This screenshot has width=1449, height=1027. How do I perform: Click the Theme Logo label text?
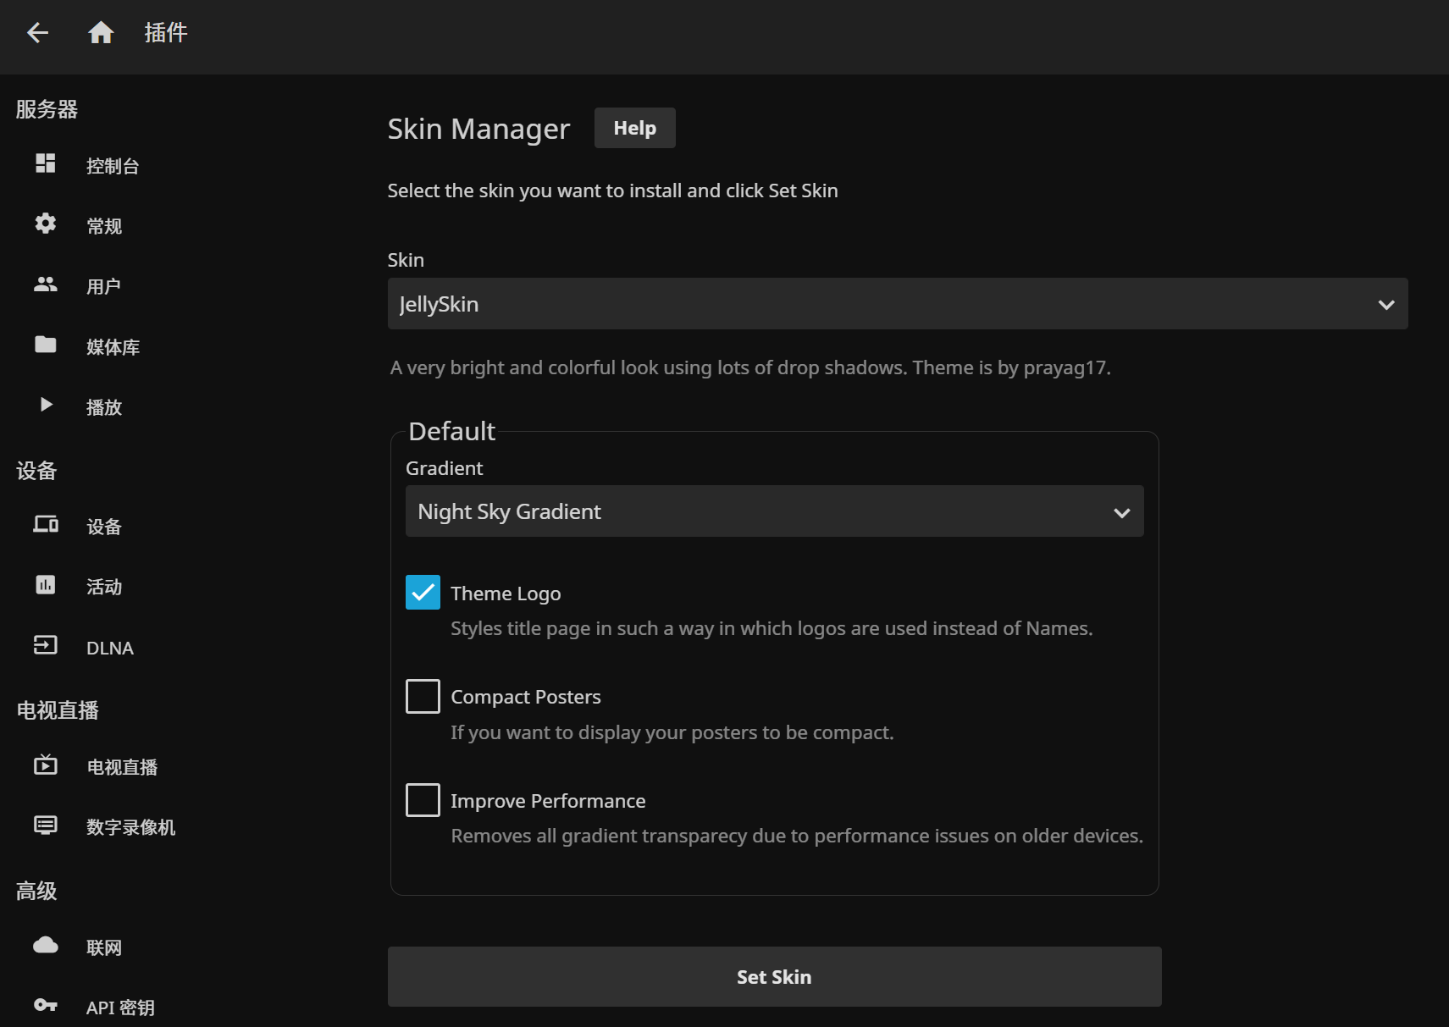coord(506,594)
